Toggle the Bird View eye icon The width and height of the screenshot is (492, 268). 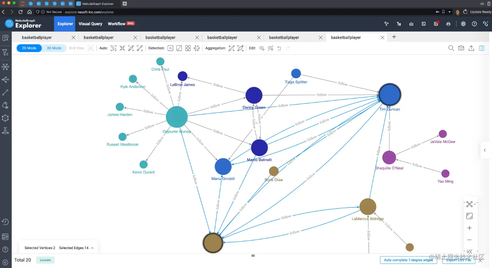(x=91, y=48)
